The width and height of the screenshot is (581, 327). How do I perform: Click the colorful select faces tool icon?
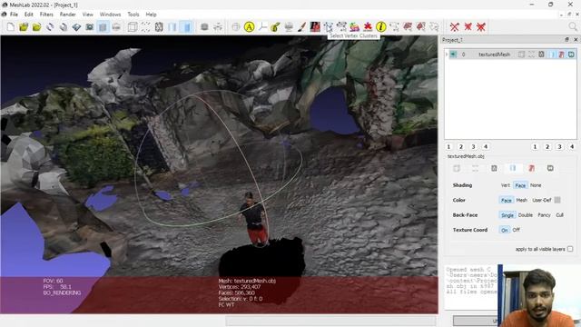[355, 26]
